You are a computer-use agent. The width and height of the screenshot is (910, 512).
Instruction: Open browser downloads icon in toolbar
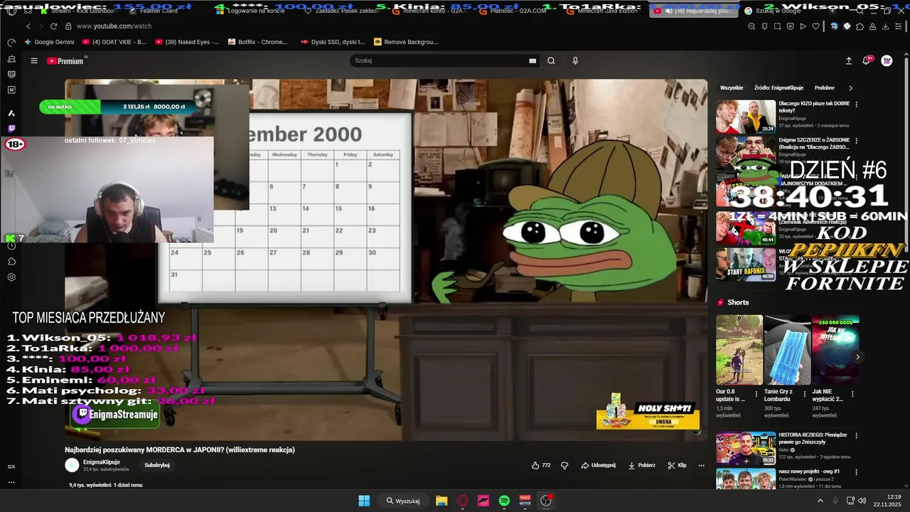point(886,26)
